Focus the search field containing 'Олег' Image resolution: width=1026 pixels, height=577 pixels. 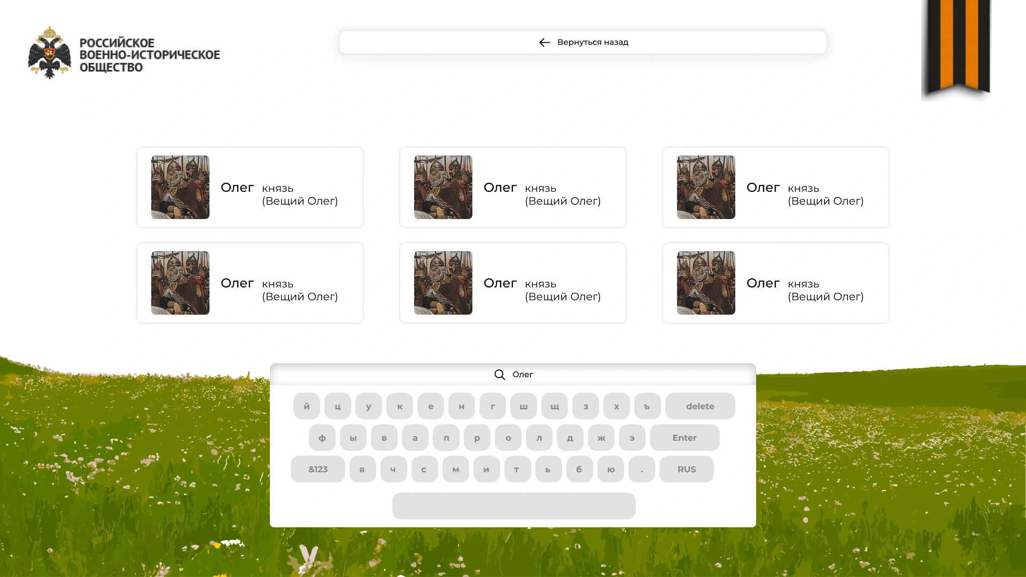click(513, 375)
